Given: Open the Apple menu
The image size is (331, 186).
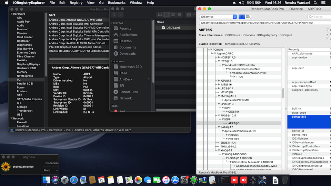Looking at the screenshot, I should point(7,3).
